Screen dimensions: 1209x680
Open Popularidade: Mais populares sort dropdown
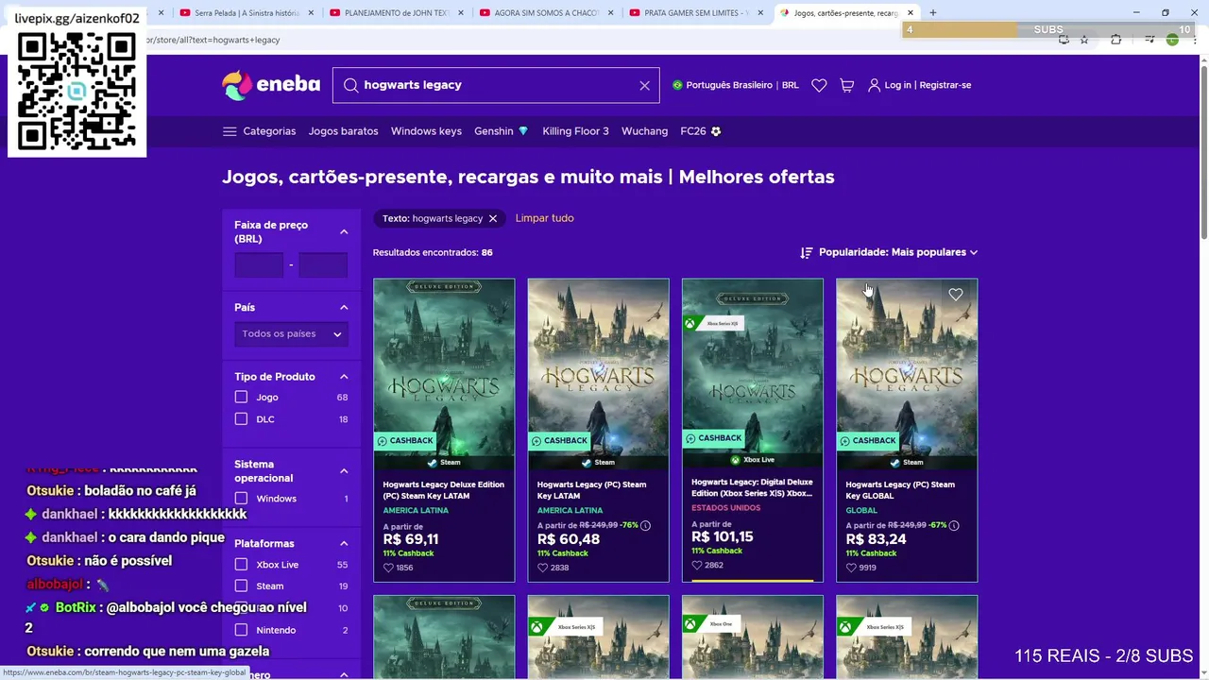(x=889, y=252)
